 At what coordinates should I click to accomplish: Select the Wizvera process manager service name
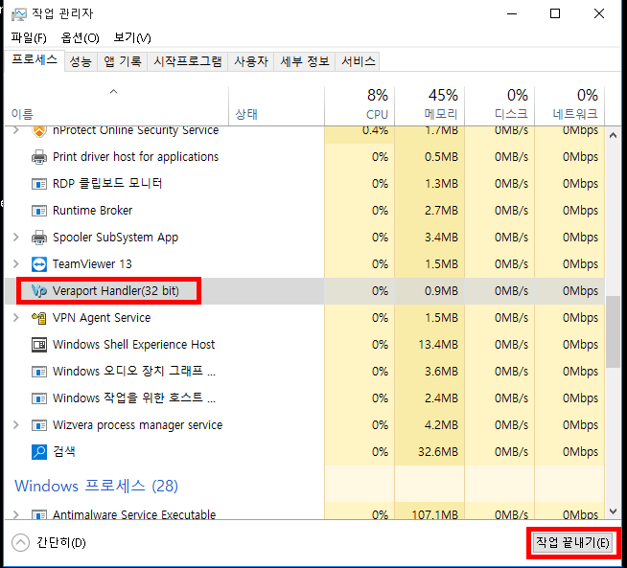(137, 425)
